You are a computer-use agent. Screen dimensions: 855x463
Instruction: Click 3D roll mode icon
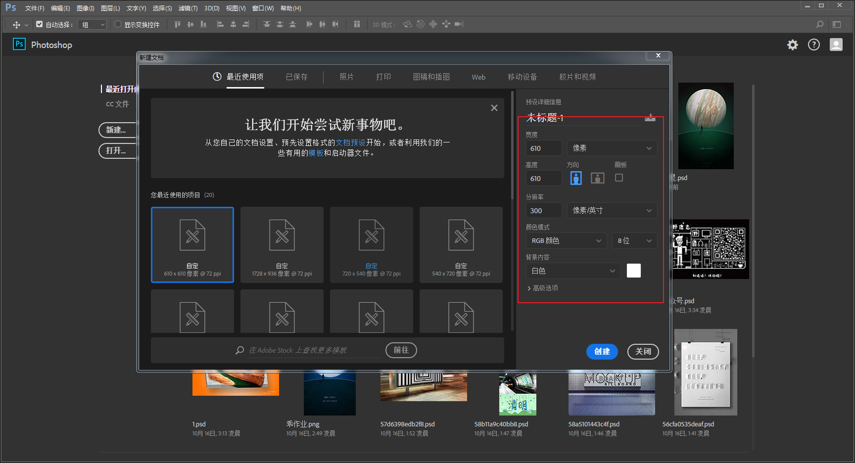(x=420, y=24)
